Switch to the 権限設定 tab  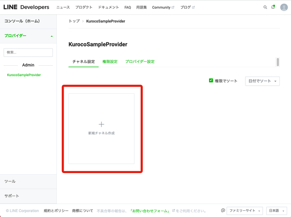point(110,61)
